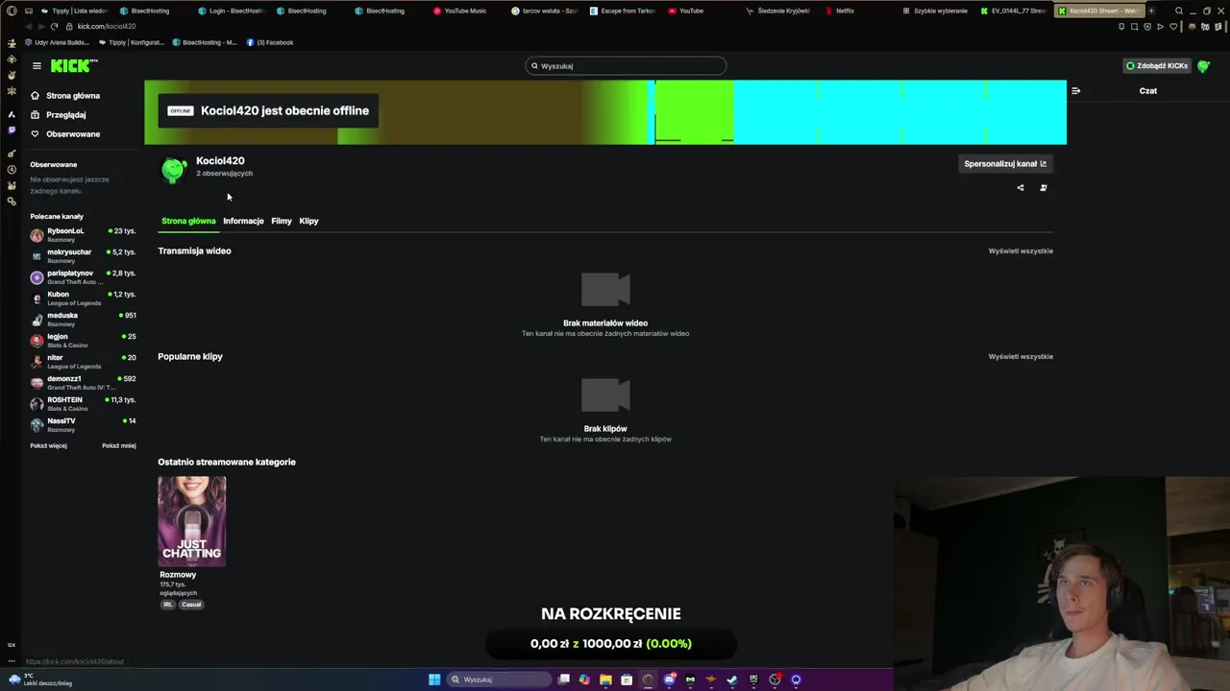Click the icon right of the share icon
Viewport: 1230px width, 691px height.
(1044, 188)
